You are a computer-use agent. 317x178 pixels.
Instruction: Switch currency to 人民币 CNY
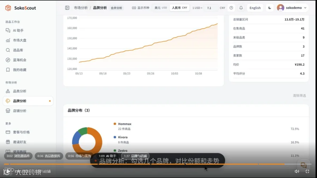tap(180, 8)
